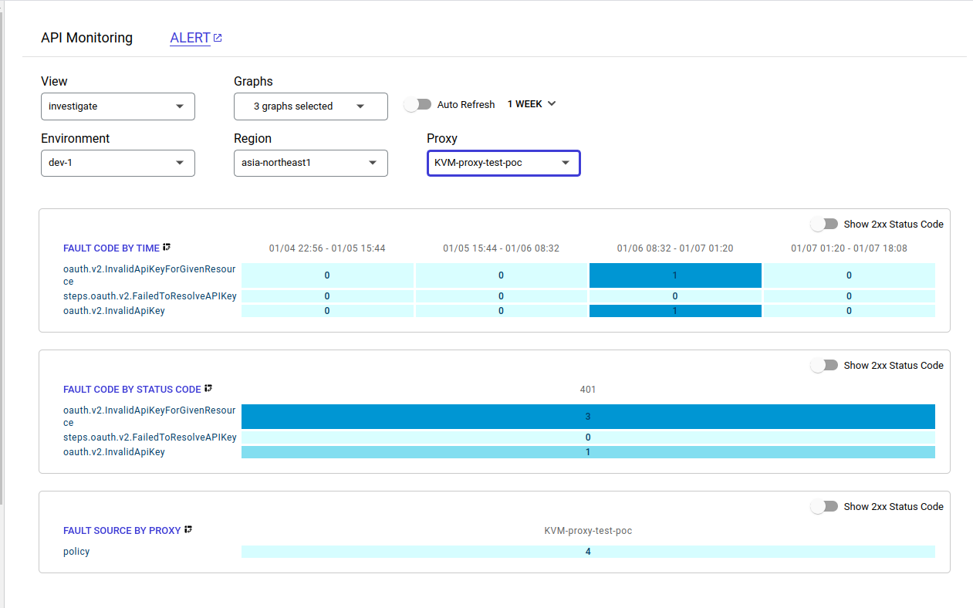Viewport: 973px width, 608px height.
Task: Click the FAULT CODE BY TIME heading link
Action: pyautogui.click(x=111, y=248)
